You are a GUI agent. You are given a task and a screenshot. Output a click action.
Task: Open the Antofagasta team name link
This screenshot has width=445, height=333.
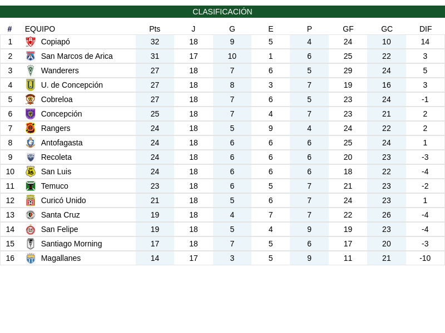[x=62, y=143]
